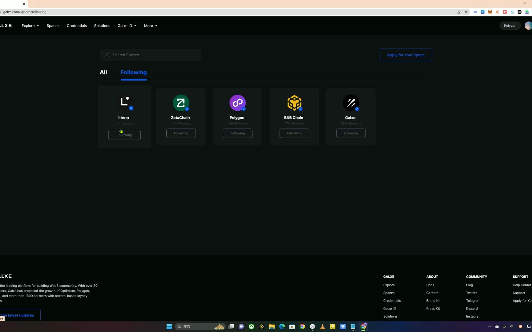Open Windows Start menu
Image resolution: width=532 pixels, height=332 pixels.
169,326
